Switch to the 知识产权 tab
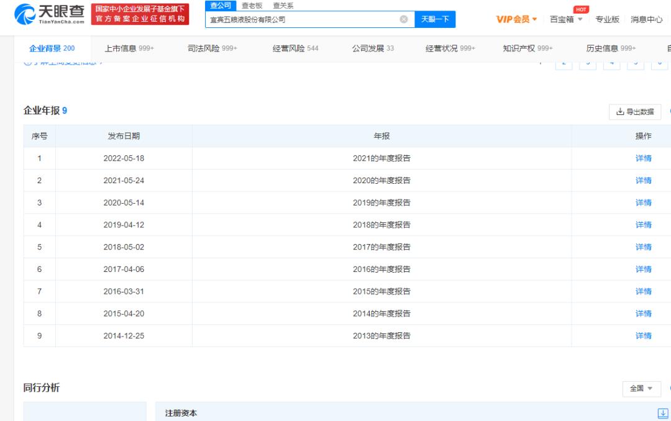Viewport: 671px width, 421px height. (x=527, y=48)
